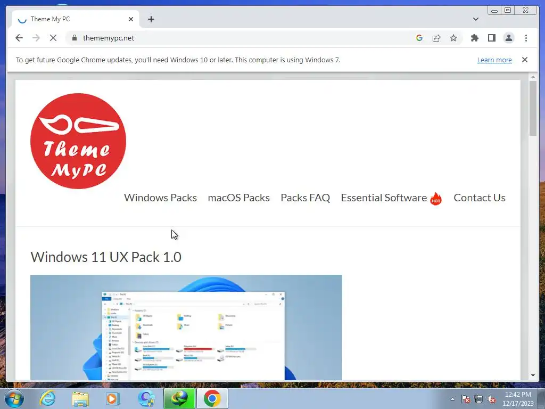The image size is (545, 409).
Task: Click the Chrome taskbar icon
Action: coord(212,398)
